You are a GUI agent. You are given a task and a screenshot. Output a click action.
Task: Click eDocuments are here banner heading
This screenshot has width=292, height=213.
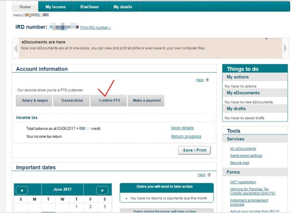click(x=44, y=42)
